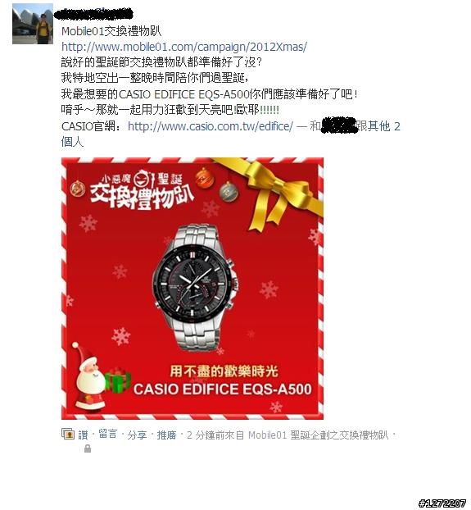Open the Mobile01 聖誕企劃之交換禮物趴 app link
The image size is (471, 510).
pyautogui.click(x=319, y=435)
